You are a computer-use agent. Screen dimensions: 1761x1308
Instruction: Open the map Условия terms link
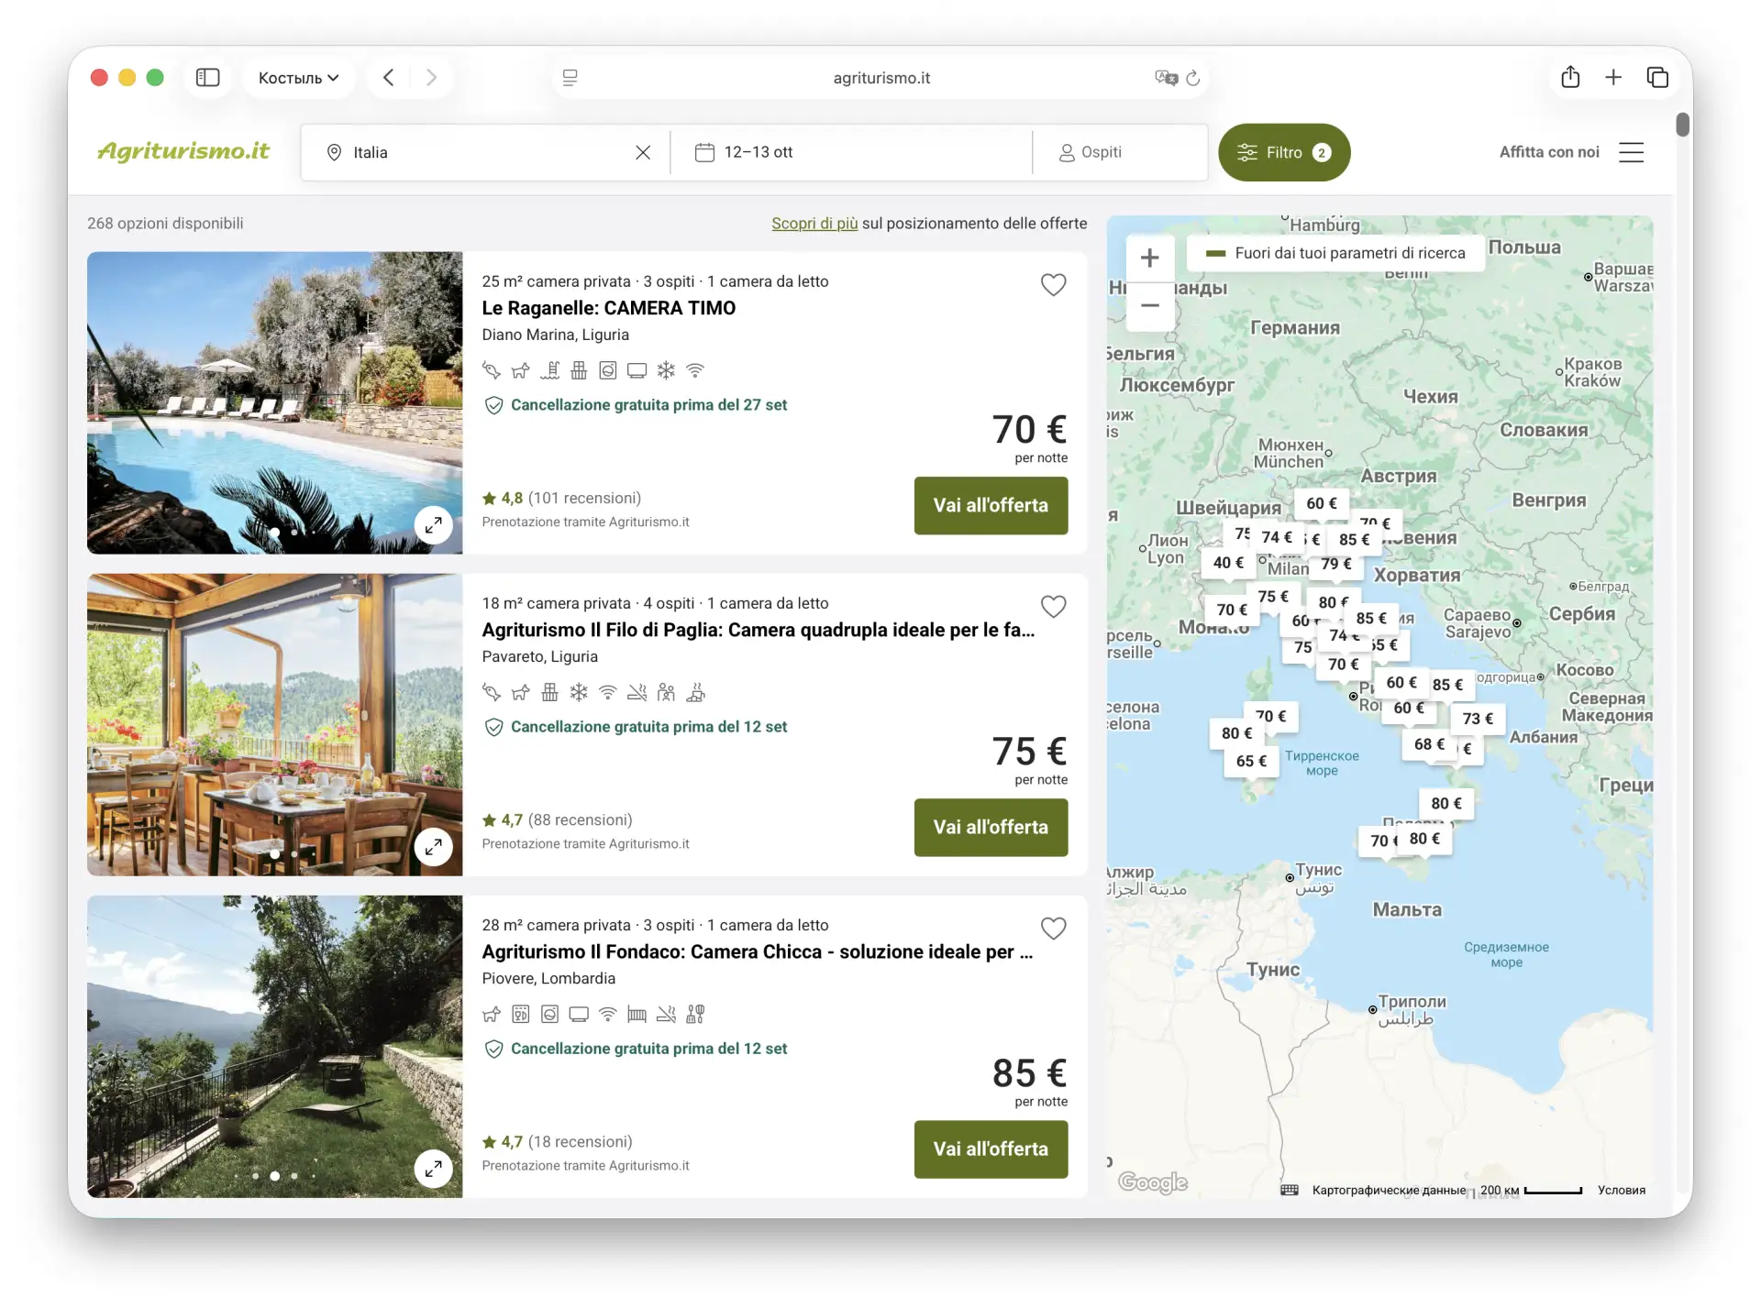pos(1621,1190)
